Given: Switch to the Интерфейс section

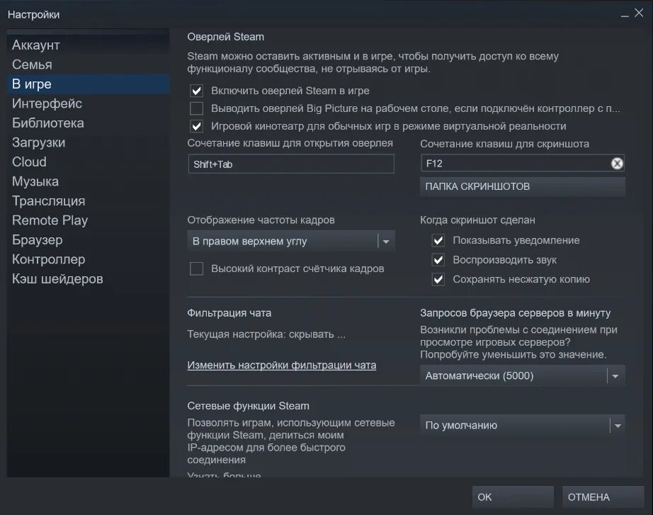Looking at the screenshot, I should (88, 103).
